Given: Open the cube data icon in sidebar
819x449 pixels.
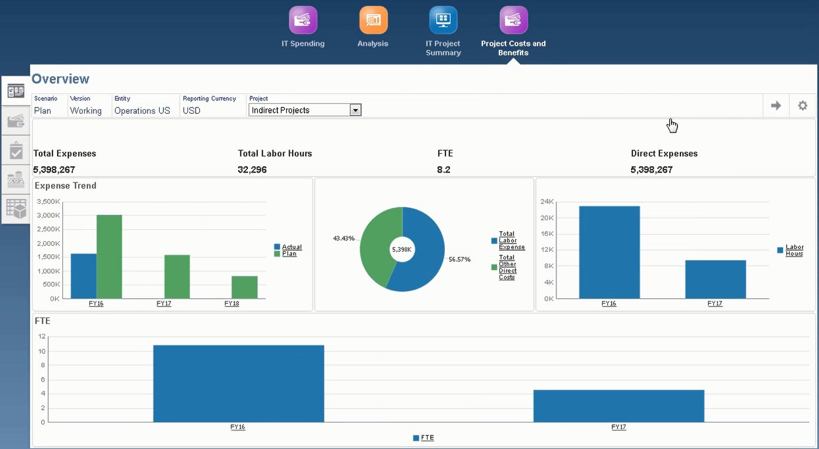Looking at the screenshot, I should (15, 208).
